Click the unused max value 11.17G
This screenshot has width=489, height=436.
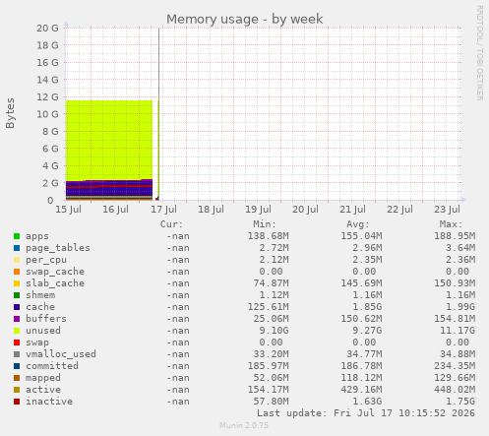pyautogui.click(x=458, y=331)
